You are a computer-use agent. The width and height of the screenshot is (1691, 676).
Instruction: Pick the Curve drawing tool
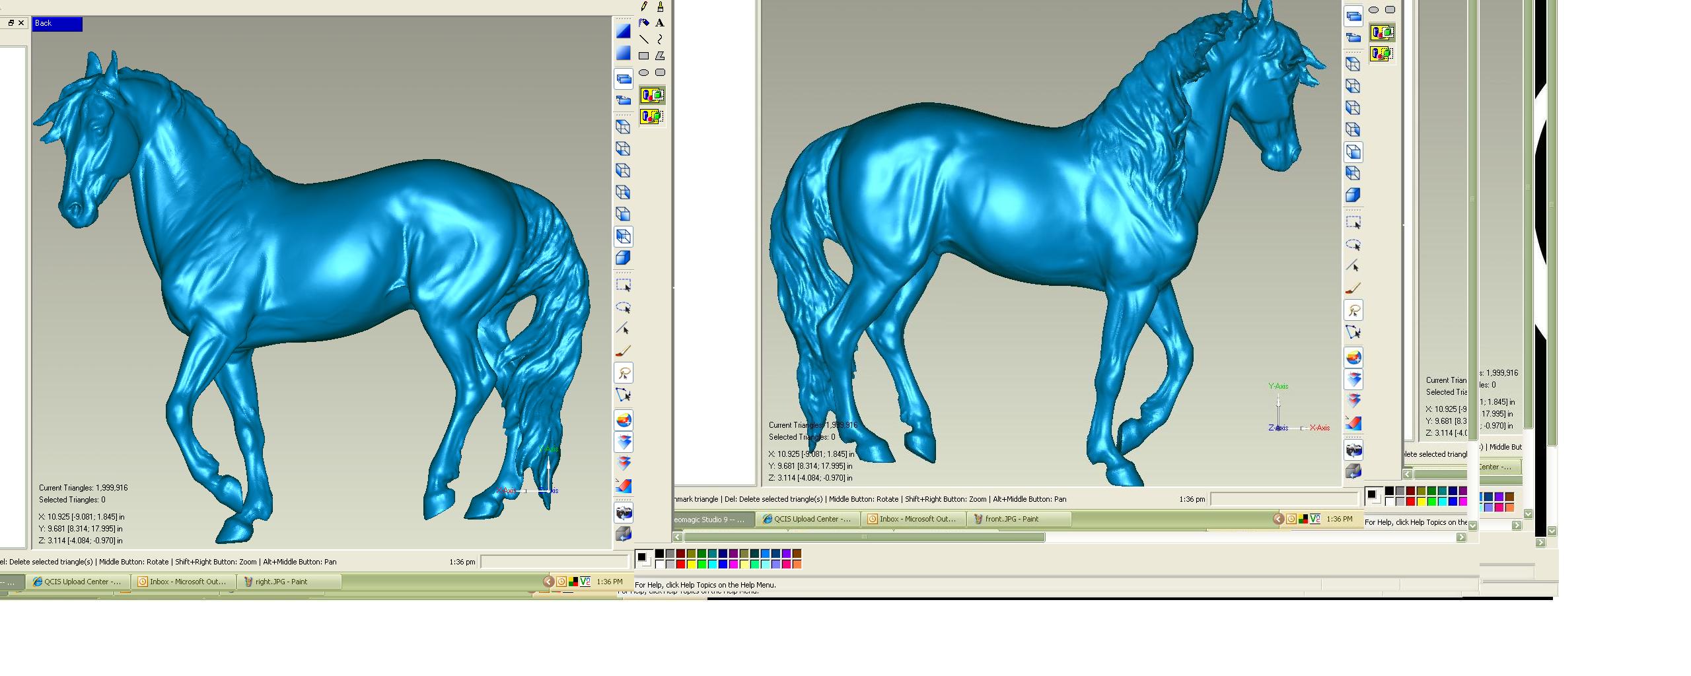660,40
